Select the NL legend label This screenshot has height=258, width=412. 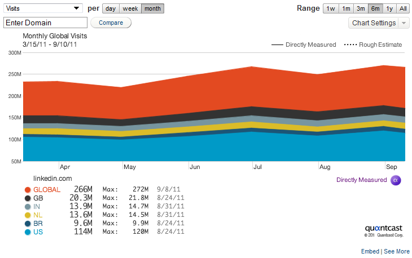[38, 215]
